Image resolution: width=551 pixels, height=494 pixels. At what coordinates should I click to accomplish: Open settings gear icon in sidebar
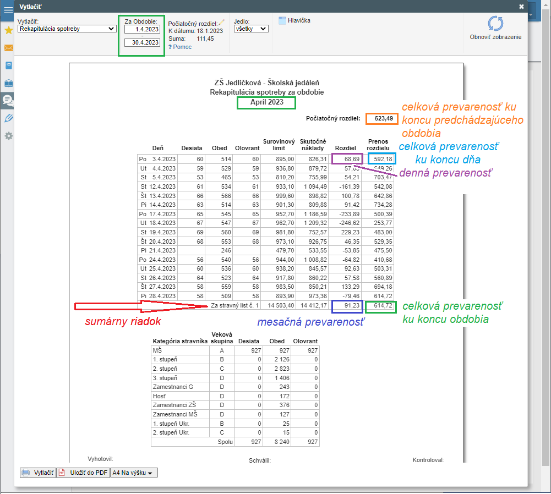coord(8,136)
